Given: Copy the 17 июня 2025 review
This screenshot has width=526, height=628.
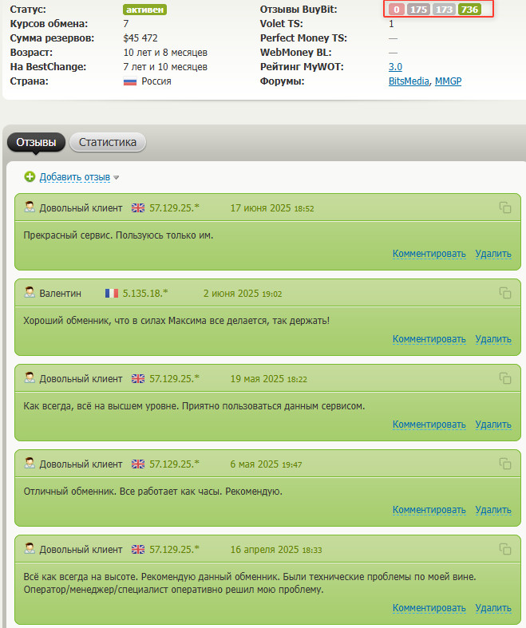Looking at the screenshot, I should pos(504,207).
